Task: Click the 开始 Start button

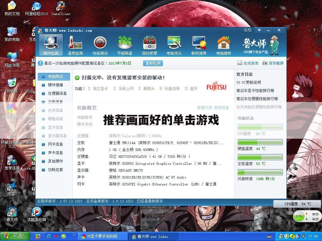Action: click(x=15, y=236)
